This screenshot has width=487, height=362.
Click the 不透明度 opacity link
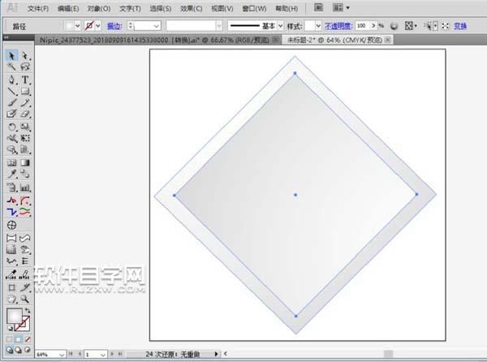pos(338,26)
